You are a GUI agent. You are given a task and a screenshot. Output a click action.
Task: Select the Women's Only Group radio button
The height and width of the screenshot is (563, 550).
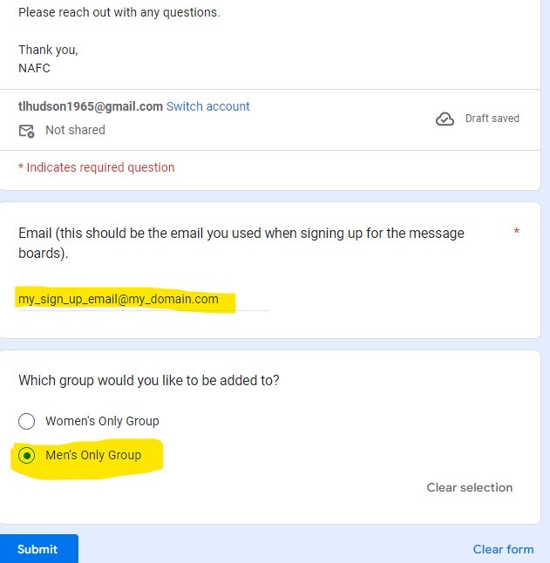pyautogui.click(x=27, y=422)
